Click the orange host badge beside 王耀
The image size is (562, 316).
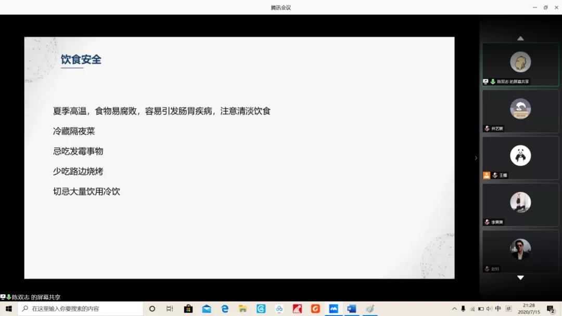(x=487, y=175)
